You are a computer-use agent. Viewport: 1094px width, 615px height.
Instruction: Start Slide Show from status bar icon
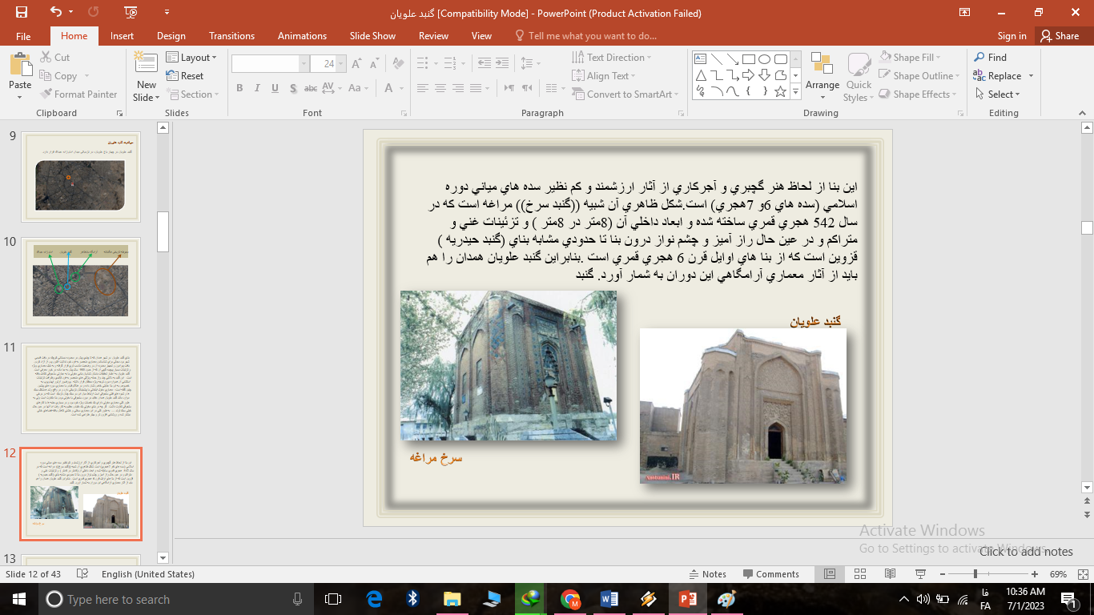pyautogui.click(x=919, y=574)
